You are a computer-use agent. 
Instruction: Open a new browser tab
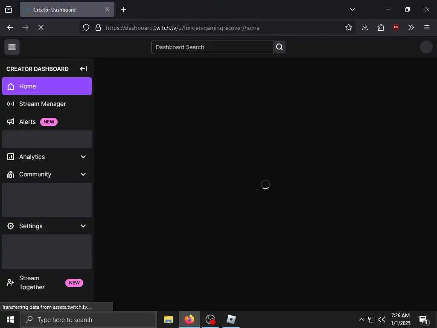123,10
